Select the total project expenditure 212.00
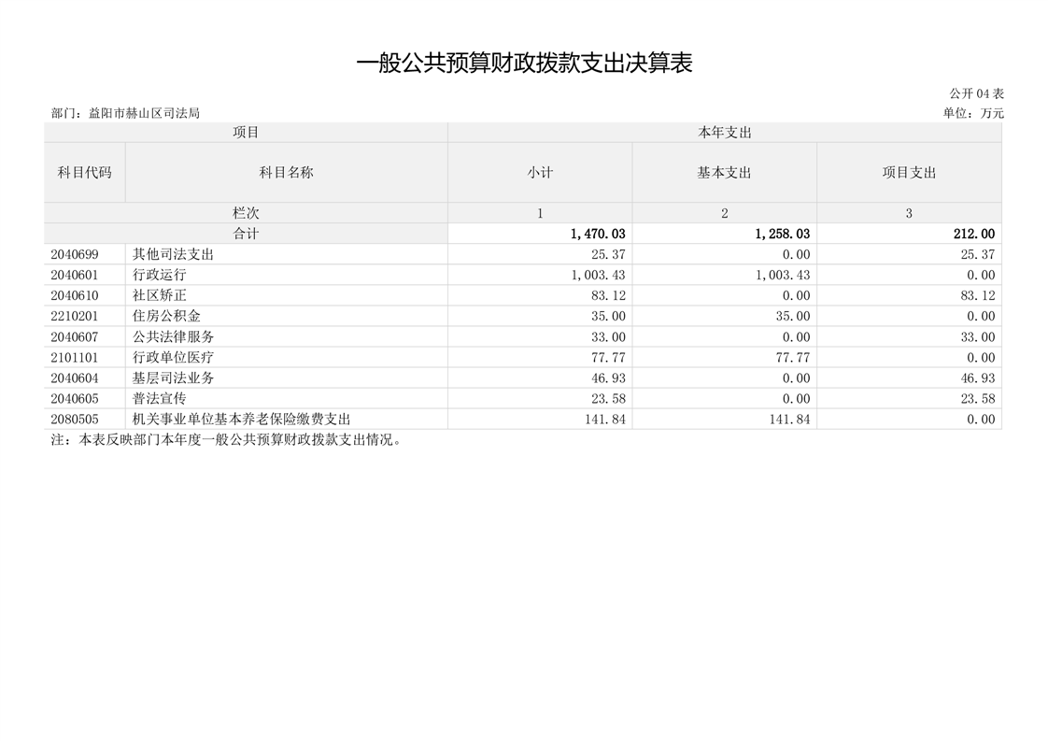This screenshot has height=741, width=1048. tap(974, 235)
